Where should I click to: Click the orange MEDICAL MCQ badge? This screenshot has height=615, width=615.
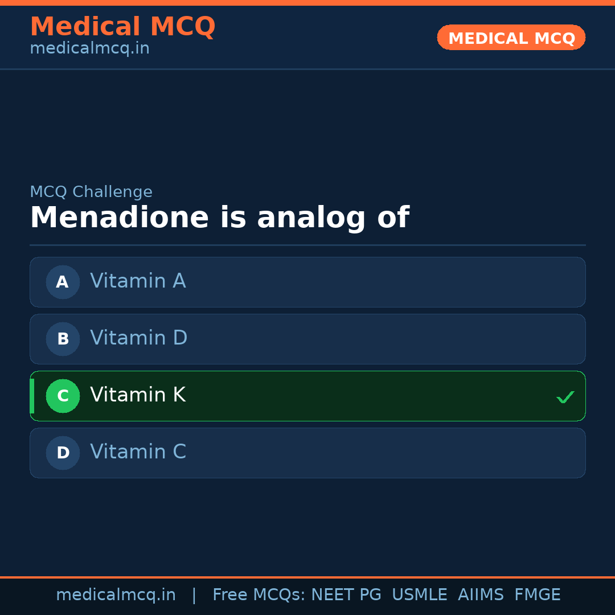(511, 38)
